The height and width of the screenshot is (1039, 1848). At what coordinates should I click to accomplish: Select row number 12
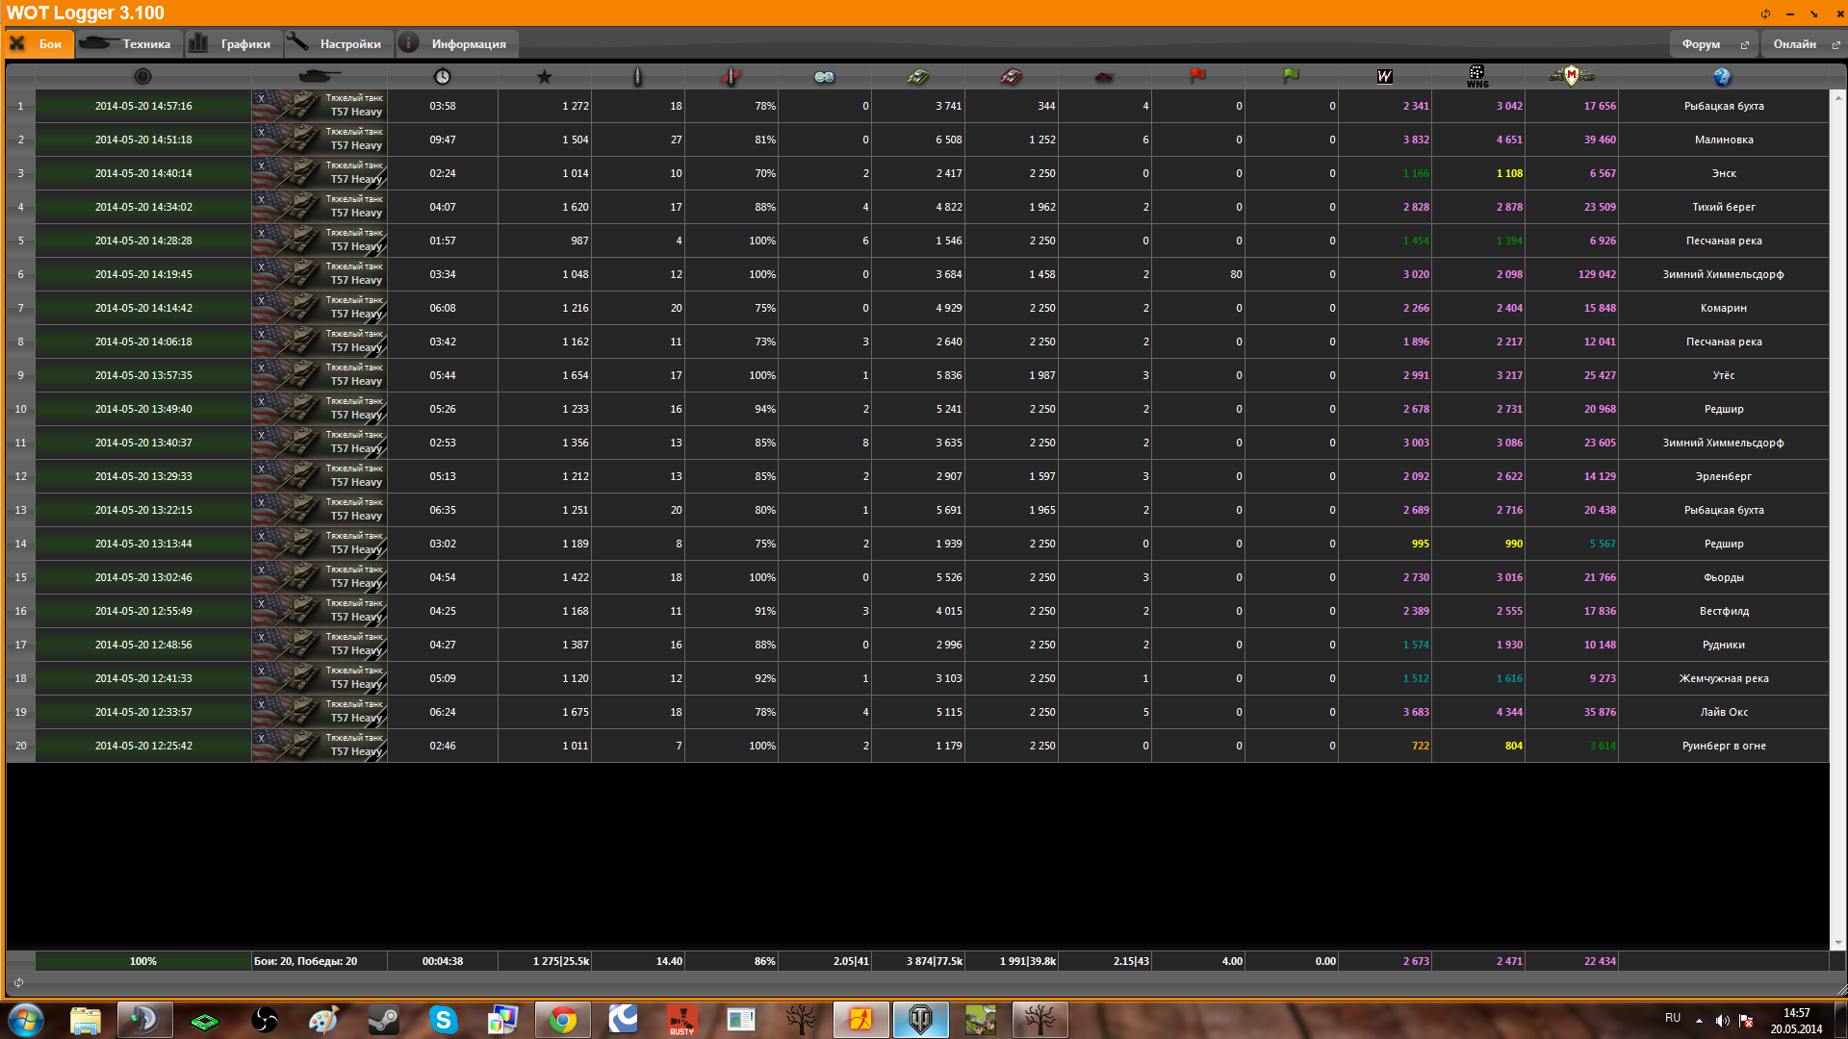20,476
